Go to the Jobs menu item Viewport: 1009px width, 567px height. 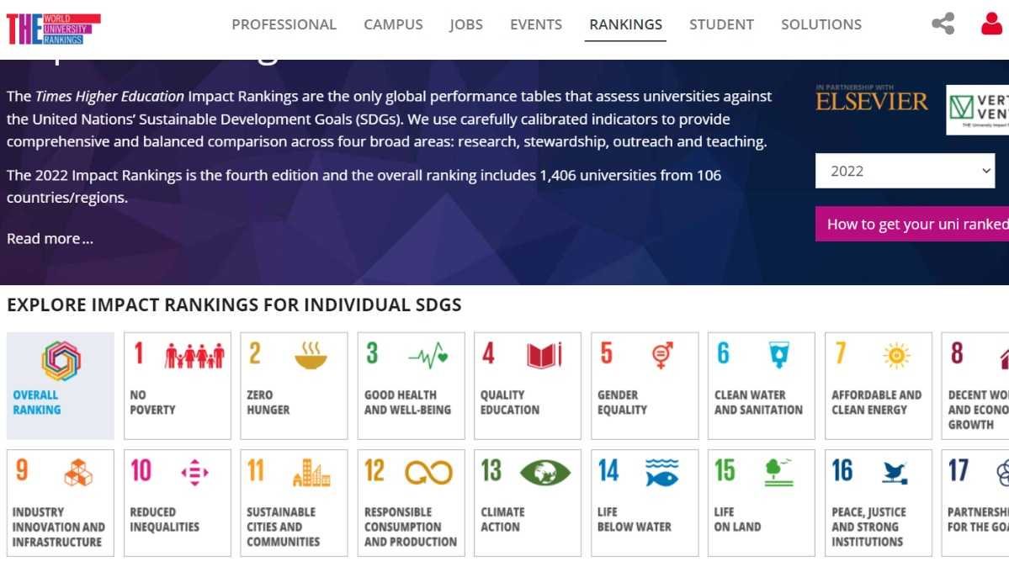coord(466,24)
